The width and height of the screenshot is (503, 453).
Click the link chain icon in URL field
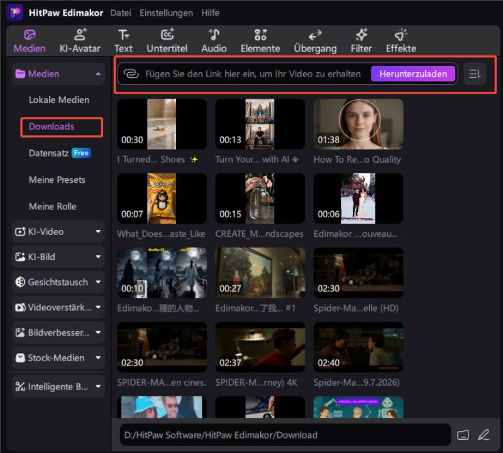(131, 74)
